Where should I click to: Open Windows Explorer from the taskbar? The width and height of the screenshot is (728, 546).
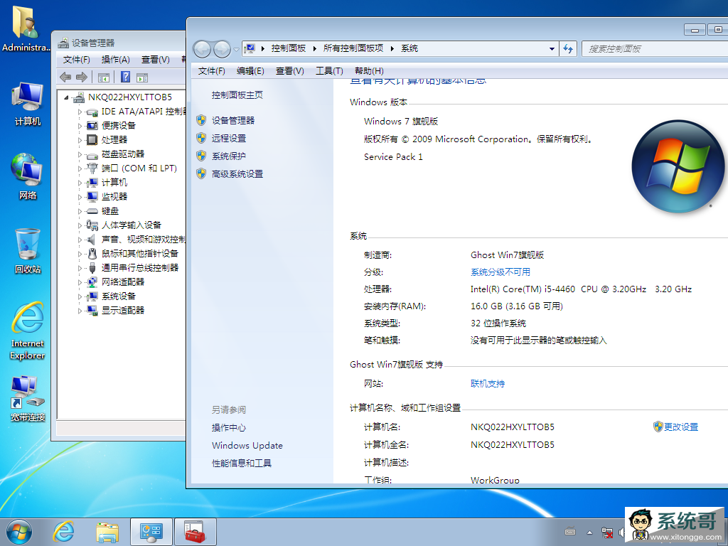point(107,532)
